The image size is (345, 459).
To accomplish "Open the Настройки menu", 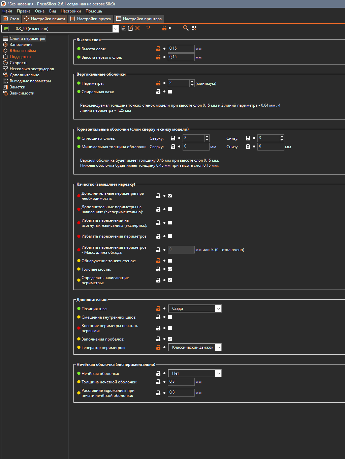I will (x=71, y=11).
